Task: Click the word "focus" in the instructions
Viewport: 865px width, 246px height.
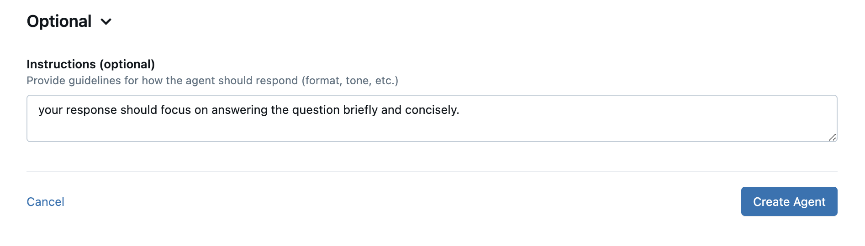Action: (x=176, y=110)
